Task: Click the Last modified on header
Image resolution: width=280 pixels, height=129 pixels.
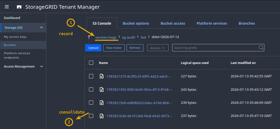Action: (x=243, y=63)
